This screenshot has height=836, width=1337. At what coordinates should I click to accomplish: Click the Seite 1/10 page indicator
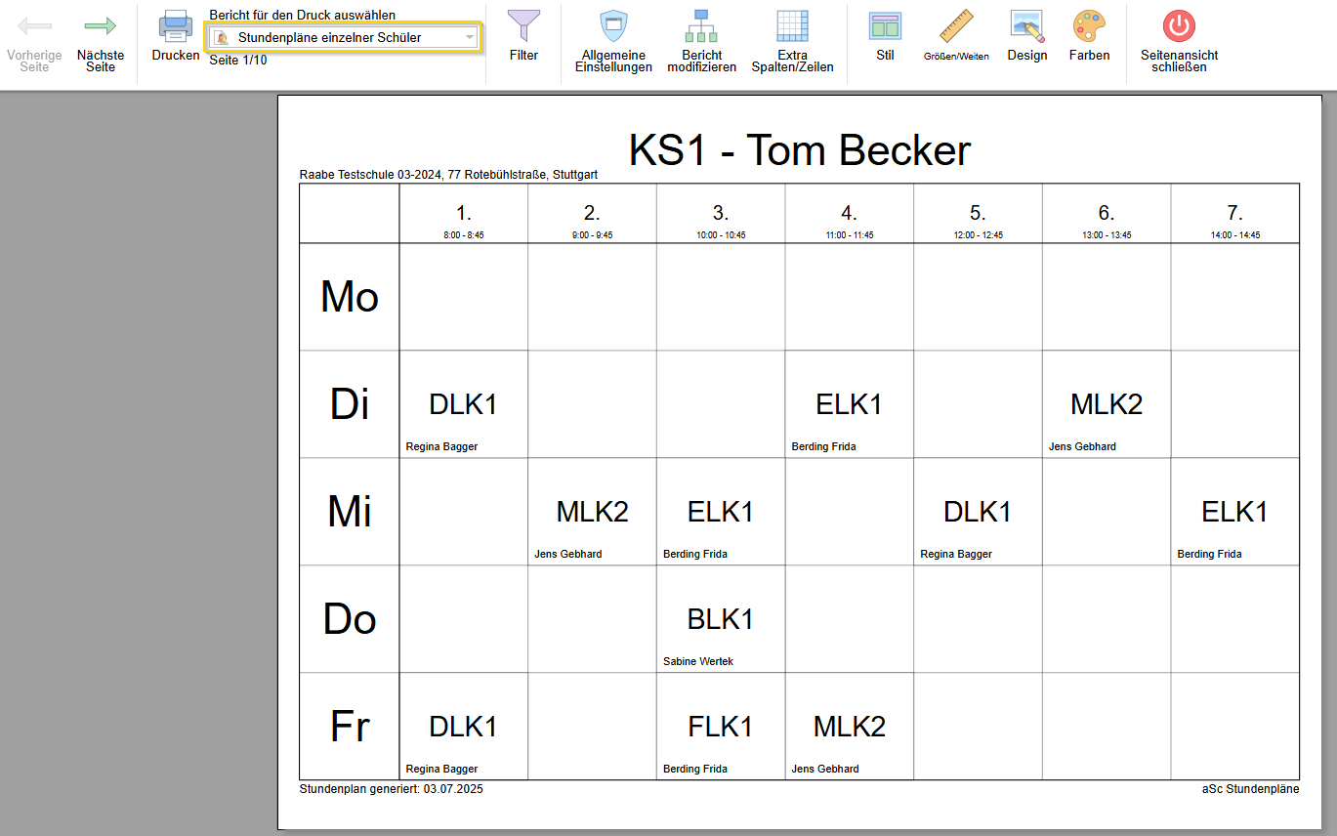pyautogui.click(x=238, y=61)
